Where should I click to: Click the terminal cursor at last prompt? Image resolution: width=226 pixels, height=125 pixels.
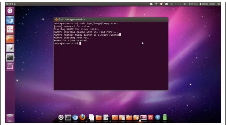click(80, 43)
